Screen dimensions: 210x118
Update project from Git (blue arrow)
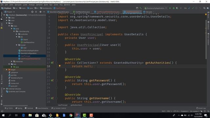[189, 8]
